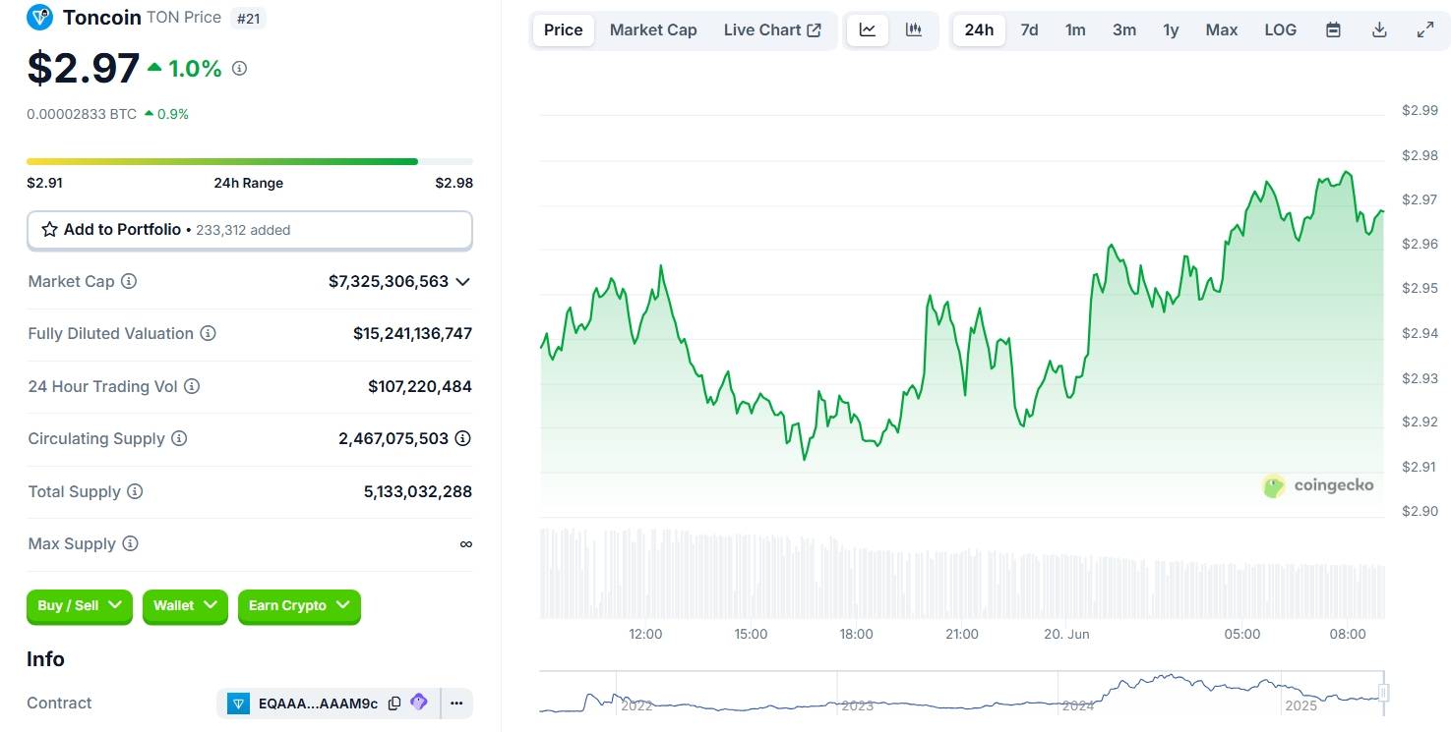1451x732 pixels.
Task: Click the purple wallet icon beside contract
Action: 419,703
